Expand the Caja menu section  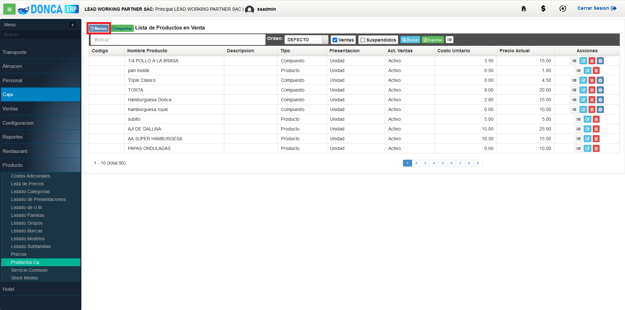[40, 94]
